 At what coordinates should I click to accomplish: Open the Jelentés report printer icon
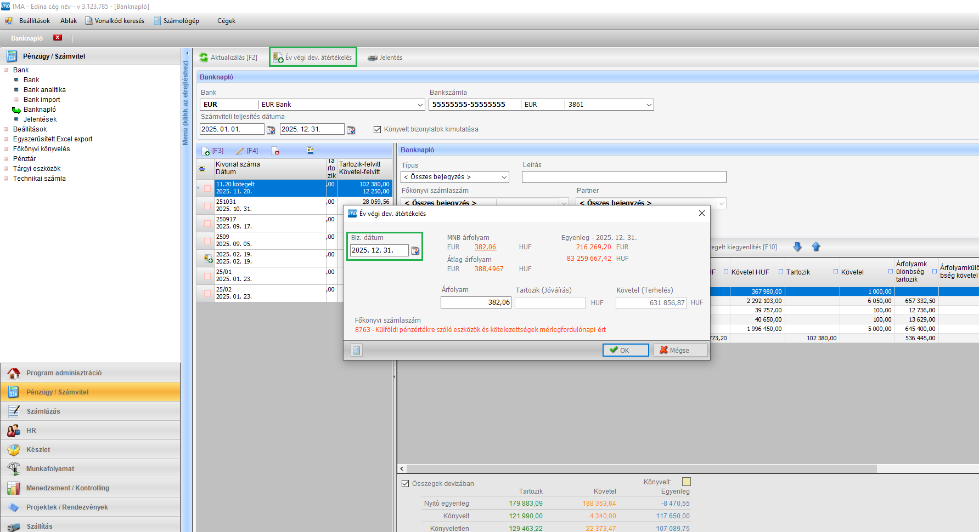click(x=373, y=58)
